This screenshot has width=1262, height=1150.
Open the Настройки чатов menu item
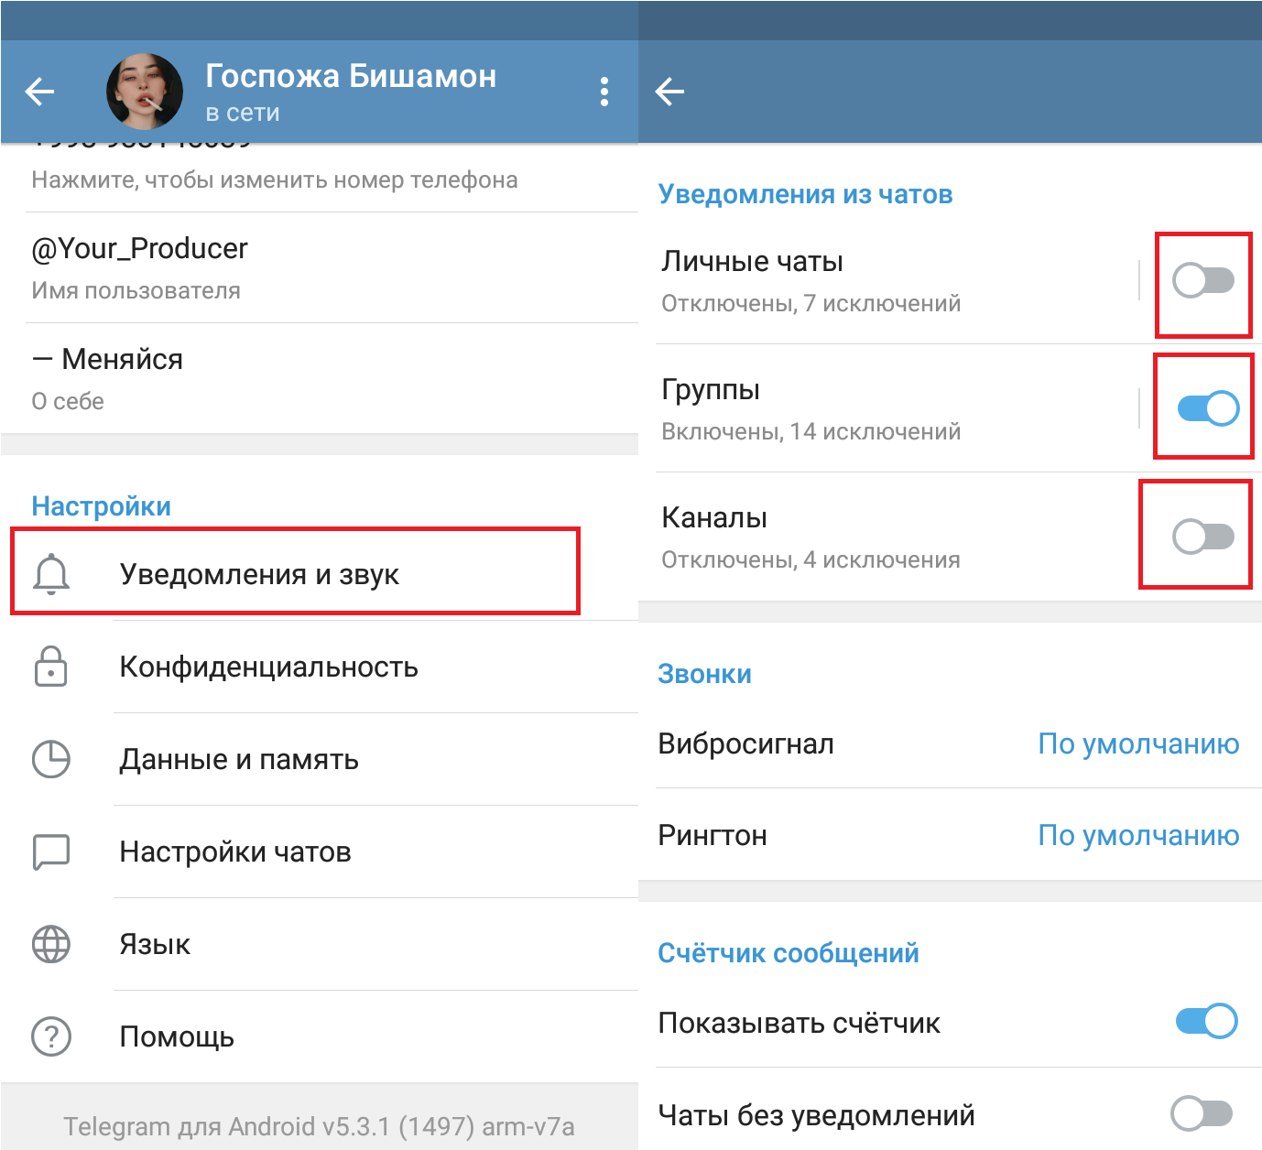[235, 852]
